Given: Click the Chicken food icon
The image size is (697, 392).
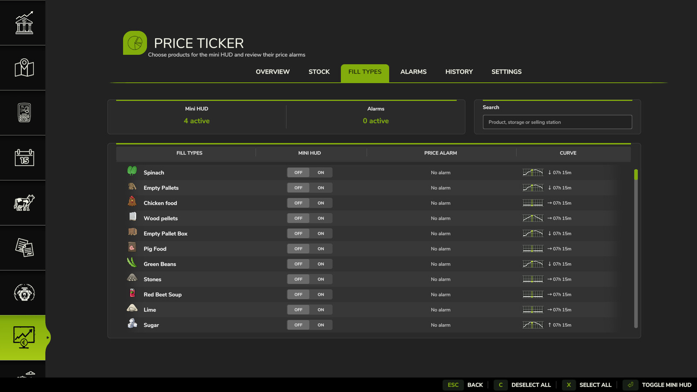Looking at the screenshot, I should click(x=132, y=201).
